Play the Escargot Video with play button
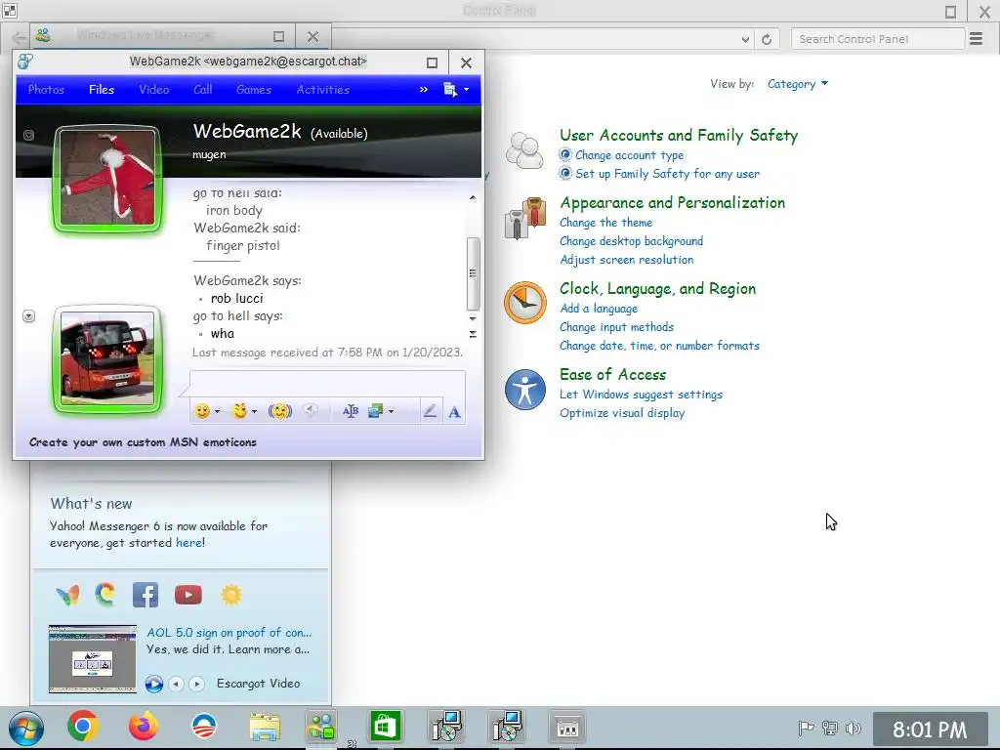Screen dimensions: 1000x750 coord(153,684)
